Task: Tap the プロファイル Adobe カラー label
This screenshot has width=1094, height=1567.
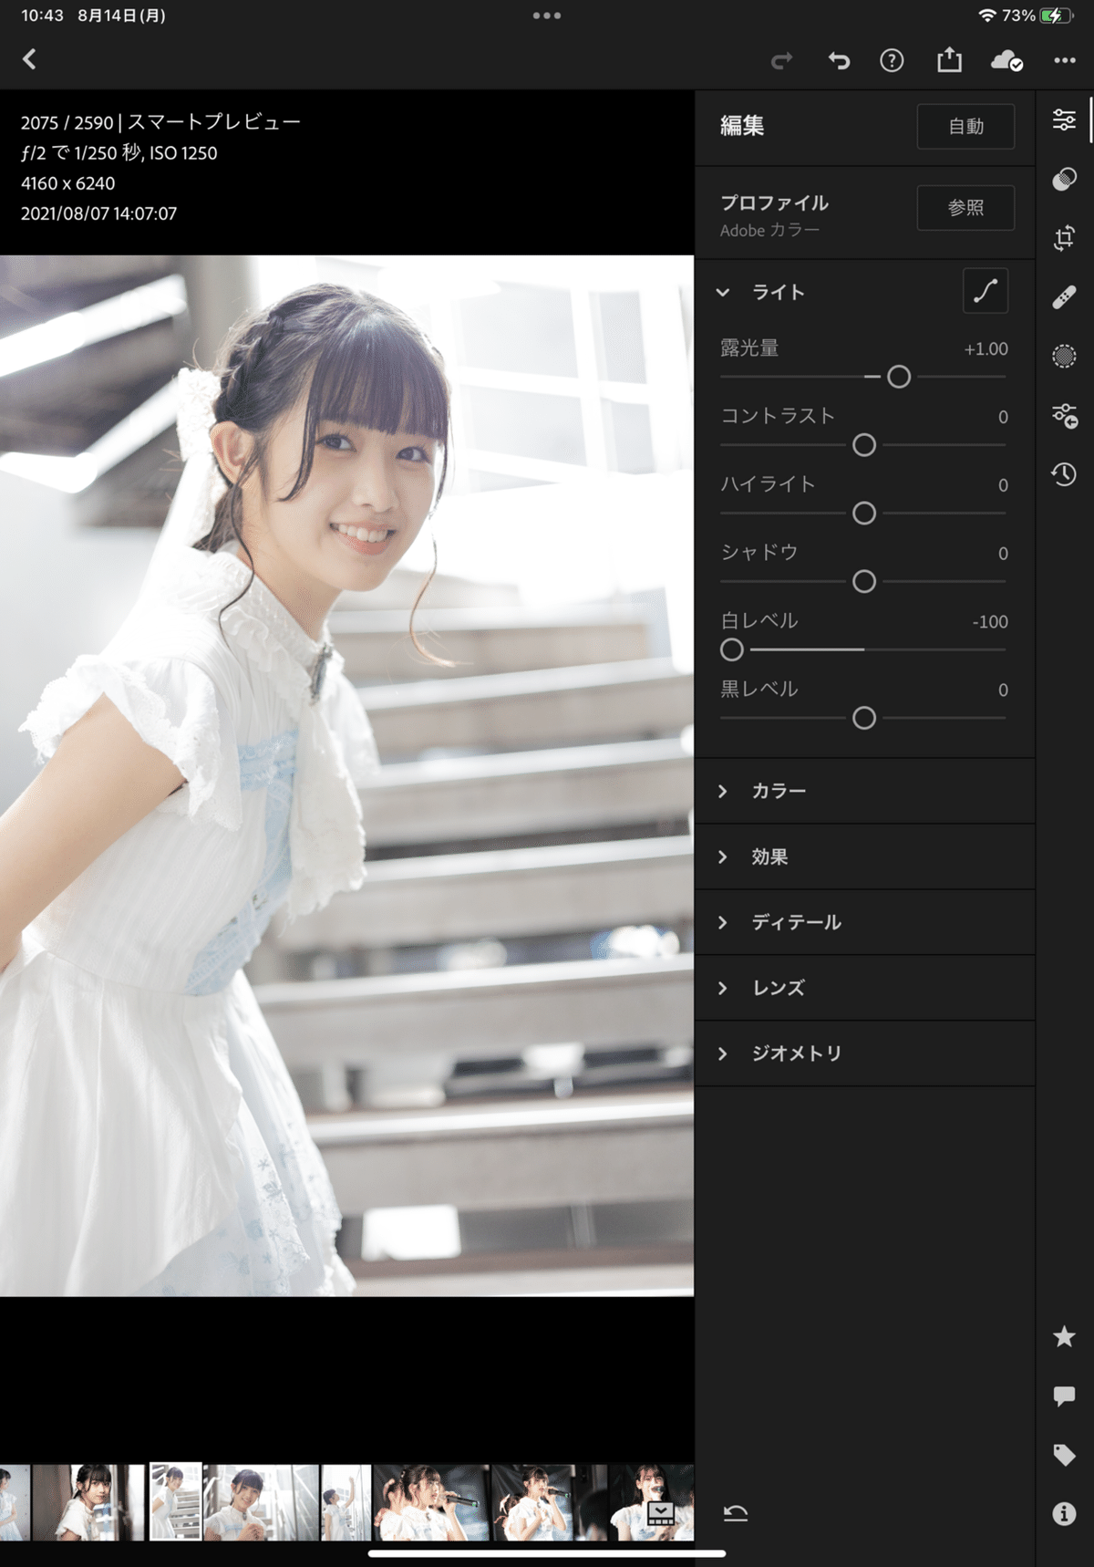Action: 774,215
